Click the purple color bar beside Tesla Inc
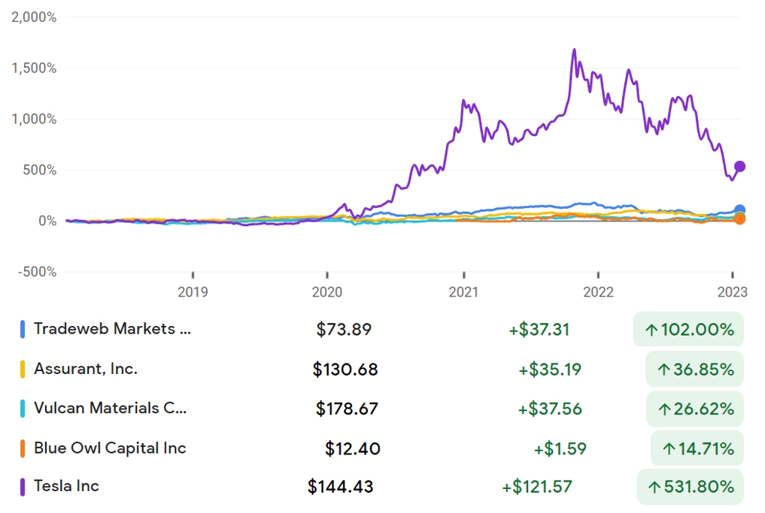 click(23, 487)
